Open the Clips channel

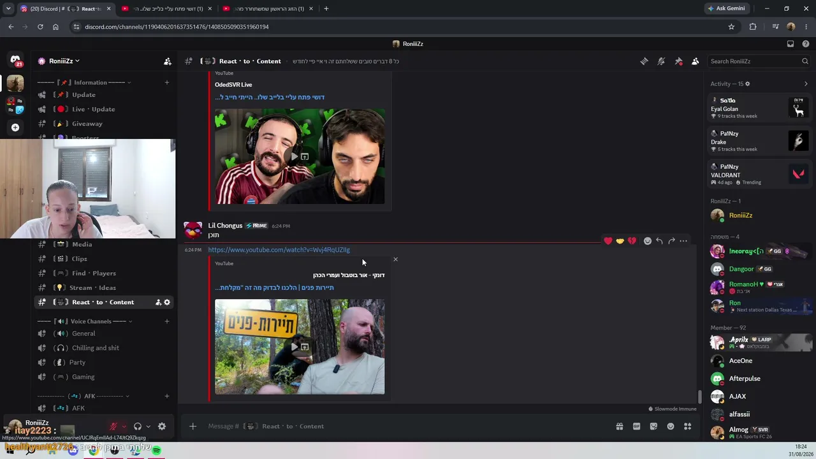105,259
